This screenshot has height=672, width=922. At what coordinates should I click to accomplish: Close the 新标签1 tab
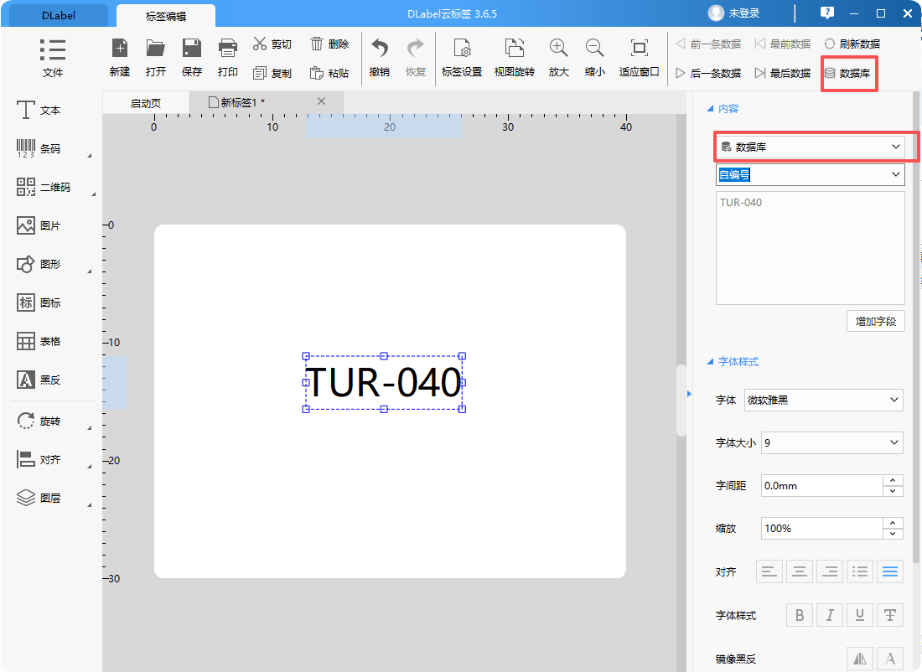(321, 101)
